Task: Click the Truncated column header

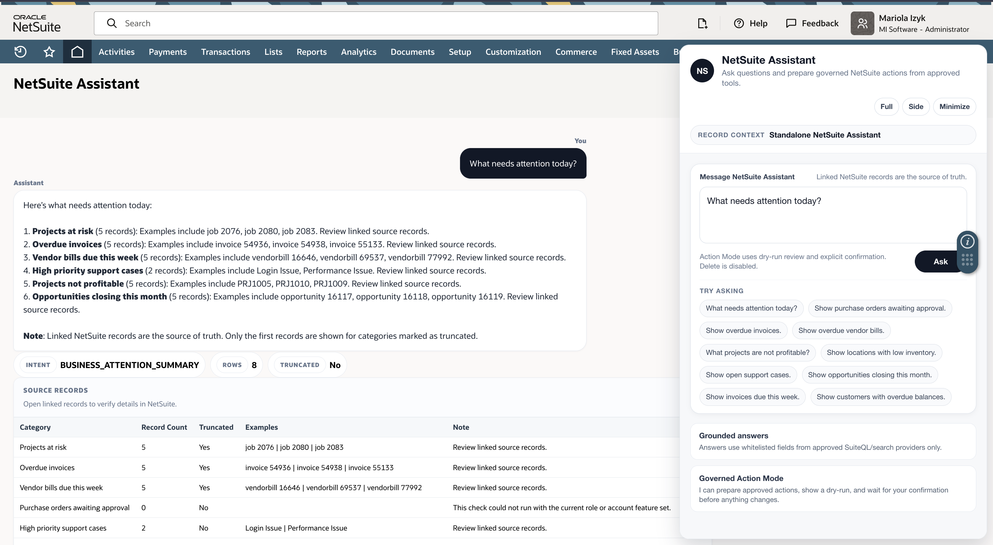Action: 216,427
